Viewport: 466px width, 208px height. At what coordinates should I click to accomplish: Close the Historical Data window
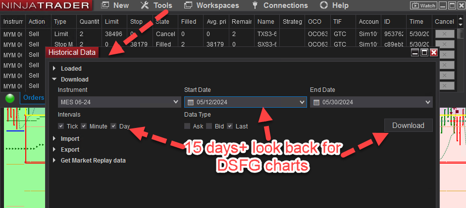coord(434,53)
